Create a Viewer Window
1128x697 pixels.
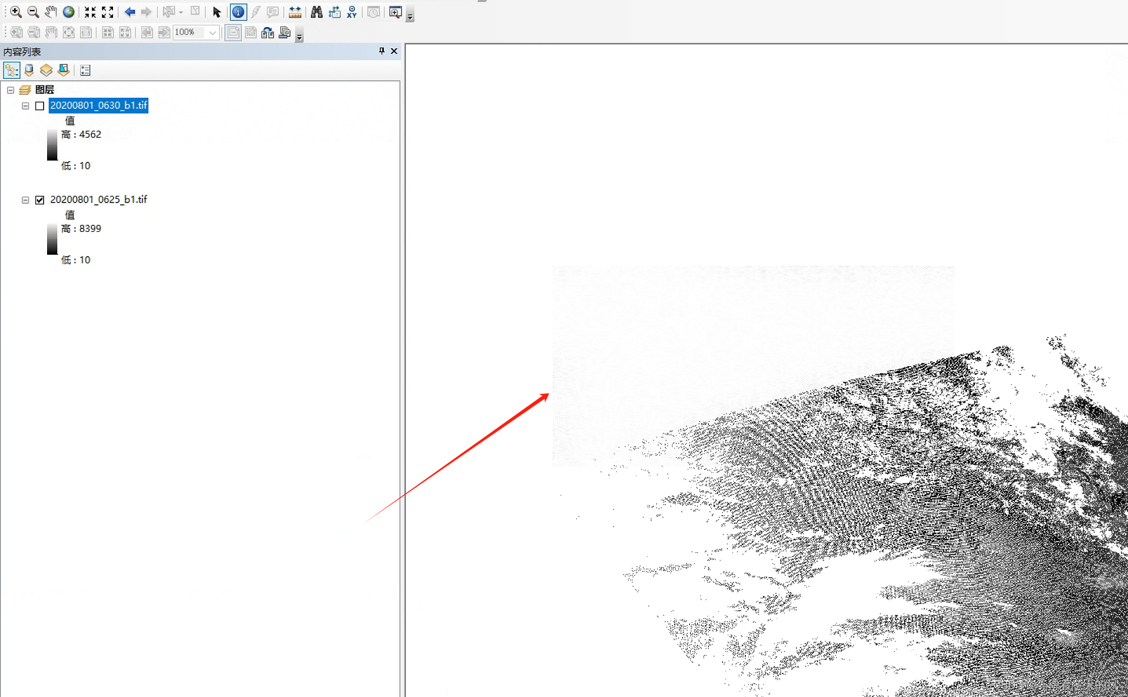click(x=395, y=12)
